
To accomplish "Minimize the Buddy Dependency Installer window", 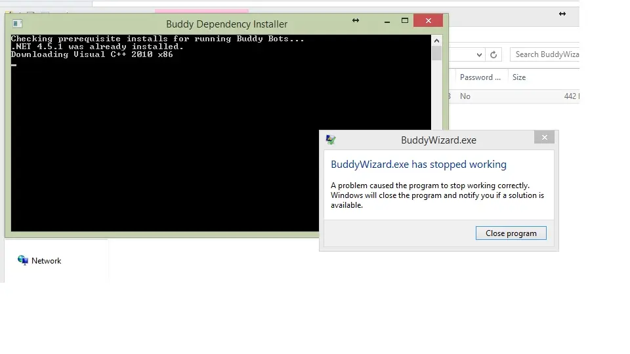I will (x=381, y=21).
